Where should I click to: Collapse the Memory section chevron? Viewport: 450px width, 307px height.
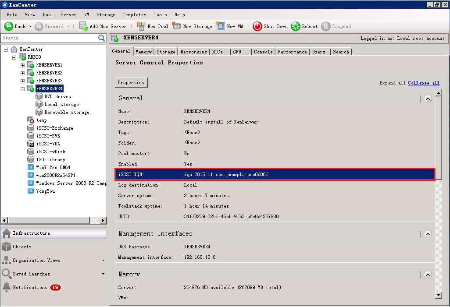(x=428, y=275)
